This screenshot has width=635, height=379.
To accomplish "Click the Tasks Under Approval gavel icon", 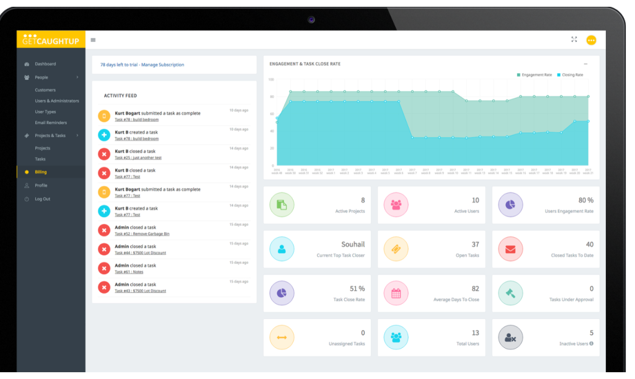I will (x=510, y=293).
